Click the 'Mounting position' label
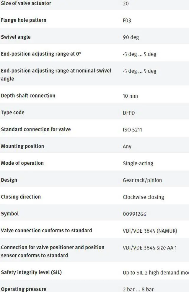 pyautogui.click(x=22, y=146)
